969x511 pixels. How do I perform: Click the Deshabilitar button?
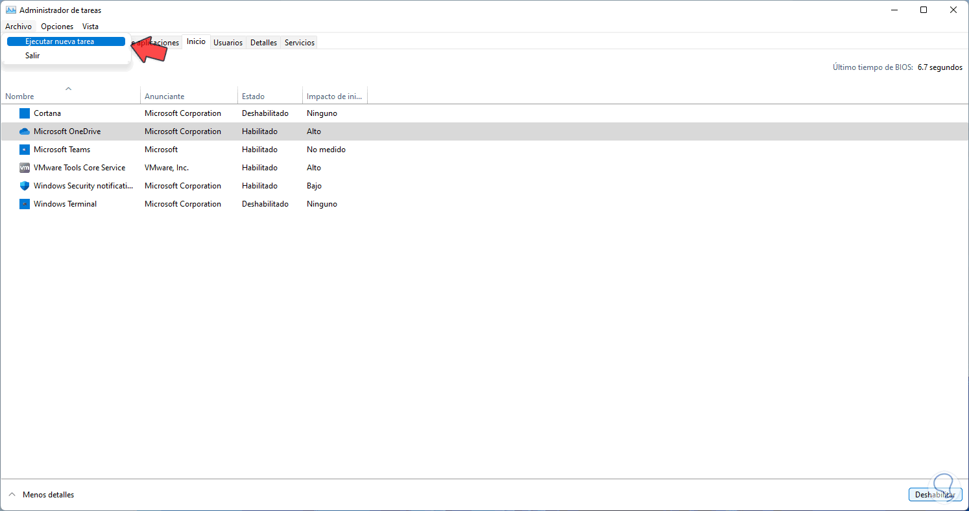coord(935,495)
